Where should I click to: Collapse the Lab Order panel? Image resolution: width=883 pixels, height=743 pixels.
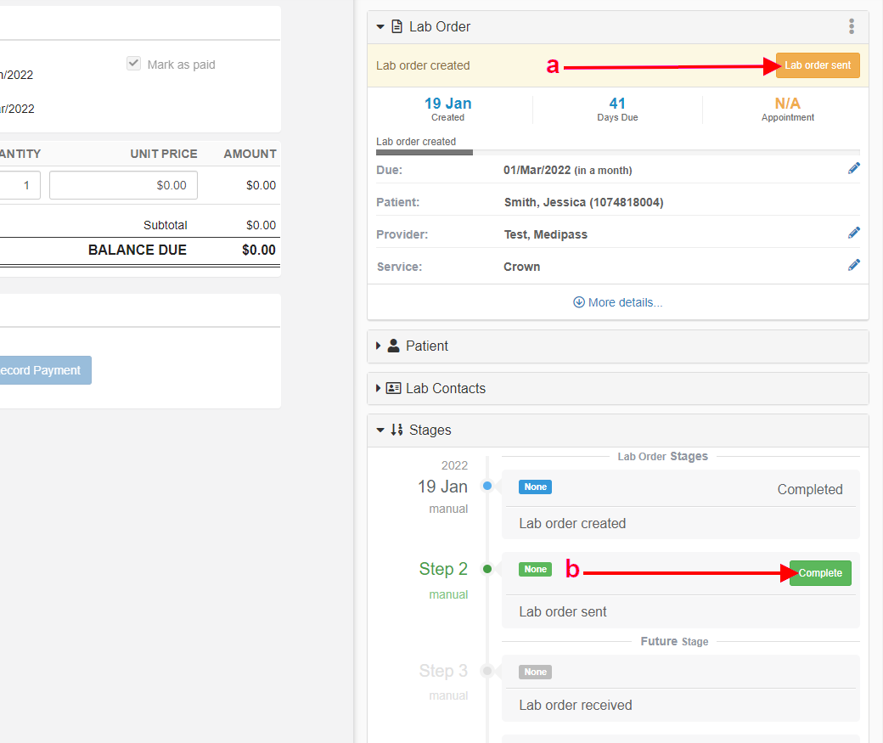click(380, 26)
